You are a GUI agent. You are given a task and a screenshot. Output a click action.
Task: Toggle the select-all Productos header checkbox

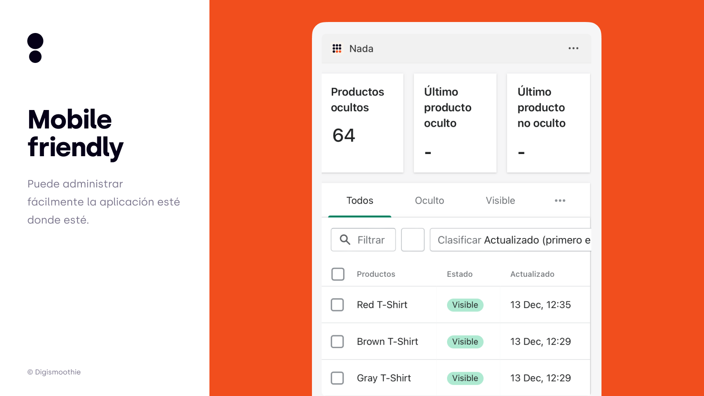pyautogui.click(x=338, y=274)
